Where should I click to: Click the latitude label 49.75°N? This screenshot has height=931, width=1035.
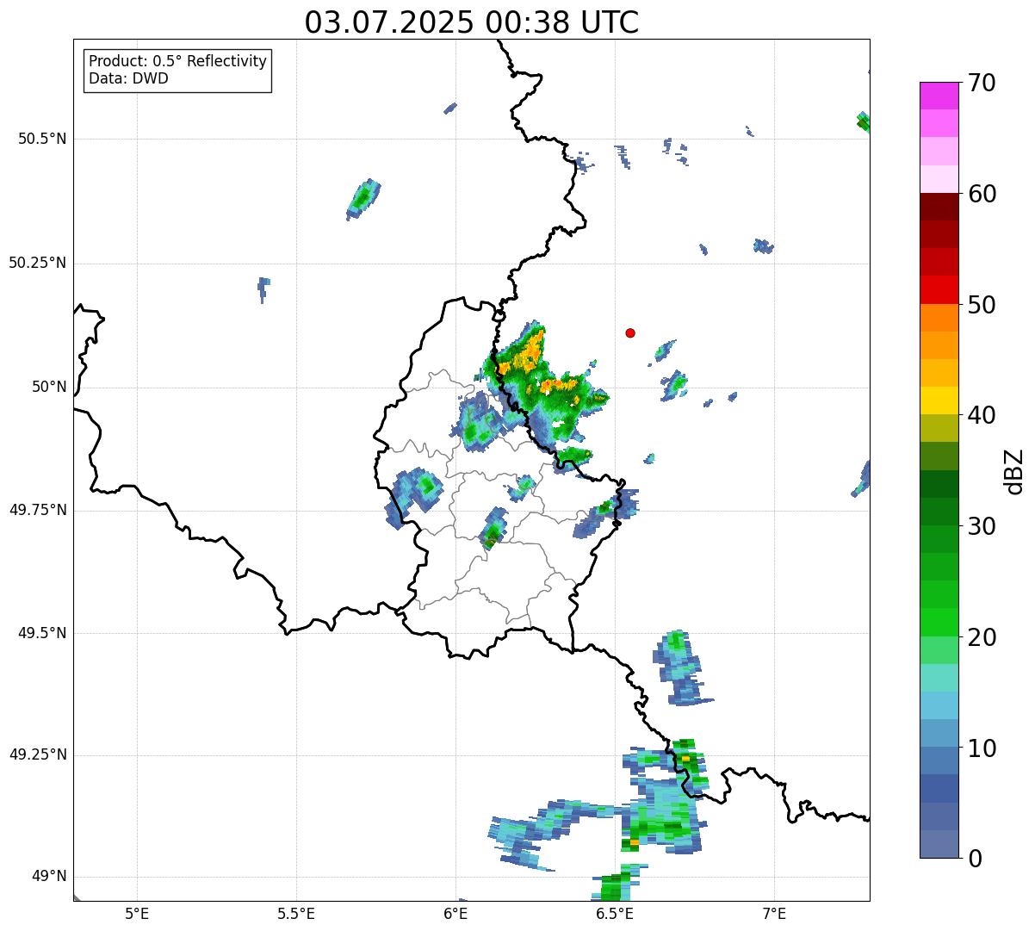(x=37, y=510)
